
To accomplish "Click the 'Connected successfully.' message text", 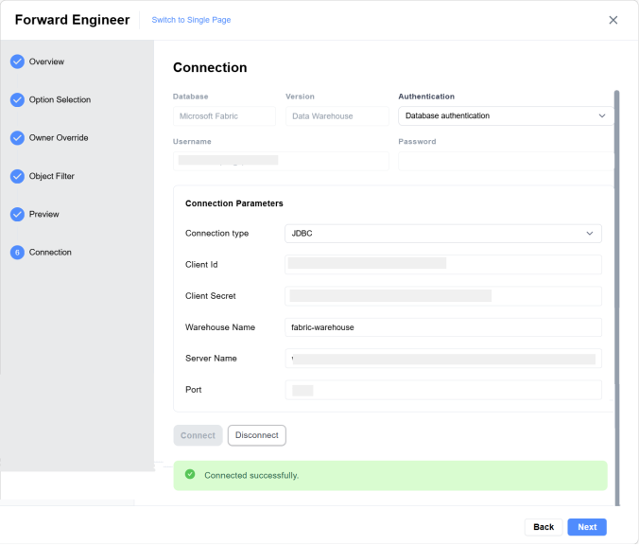I will click(251, 476).
